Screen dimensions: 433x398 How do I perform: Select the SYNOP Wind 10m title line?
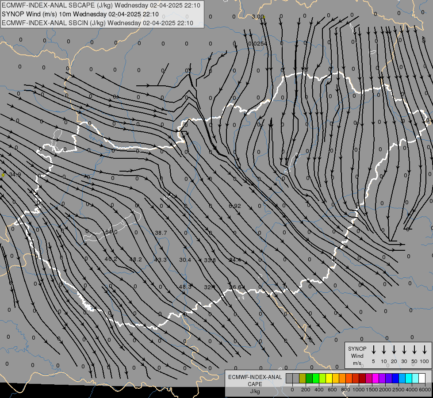80,14
